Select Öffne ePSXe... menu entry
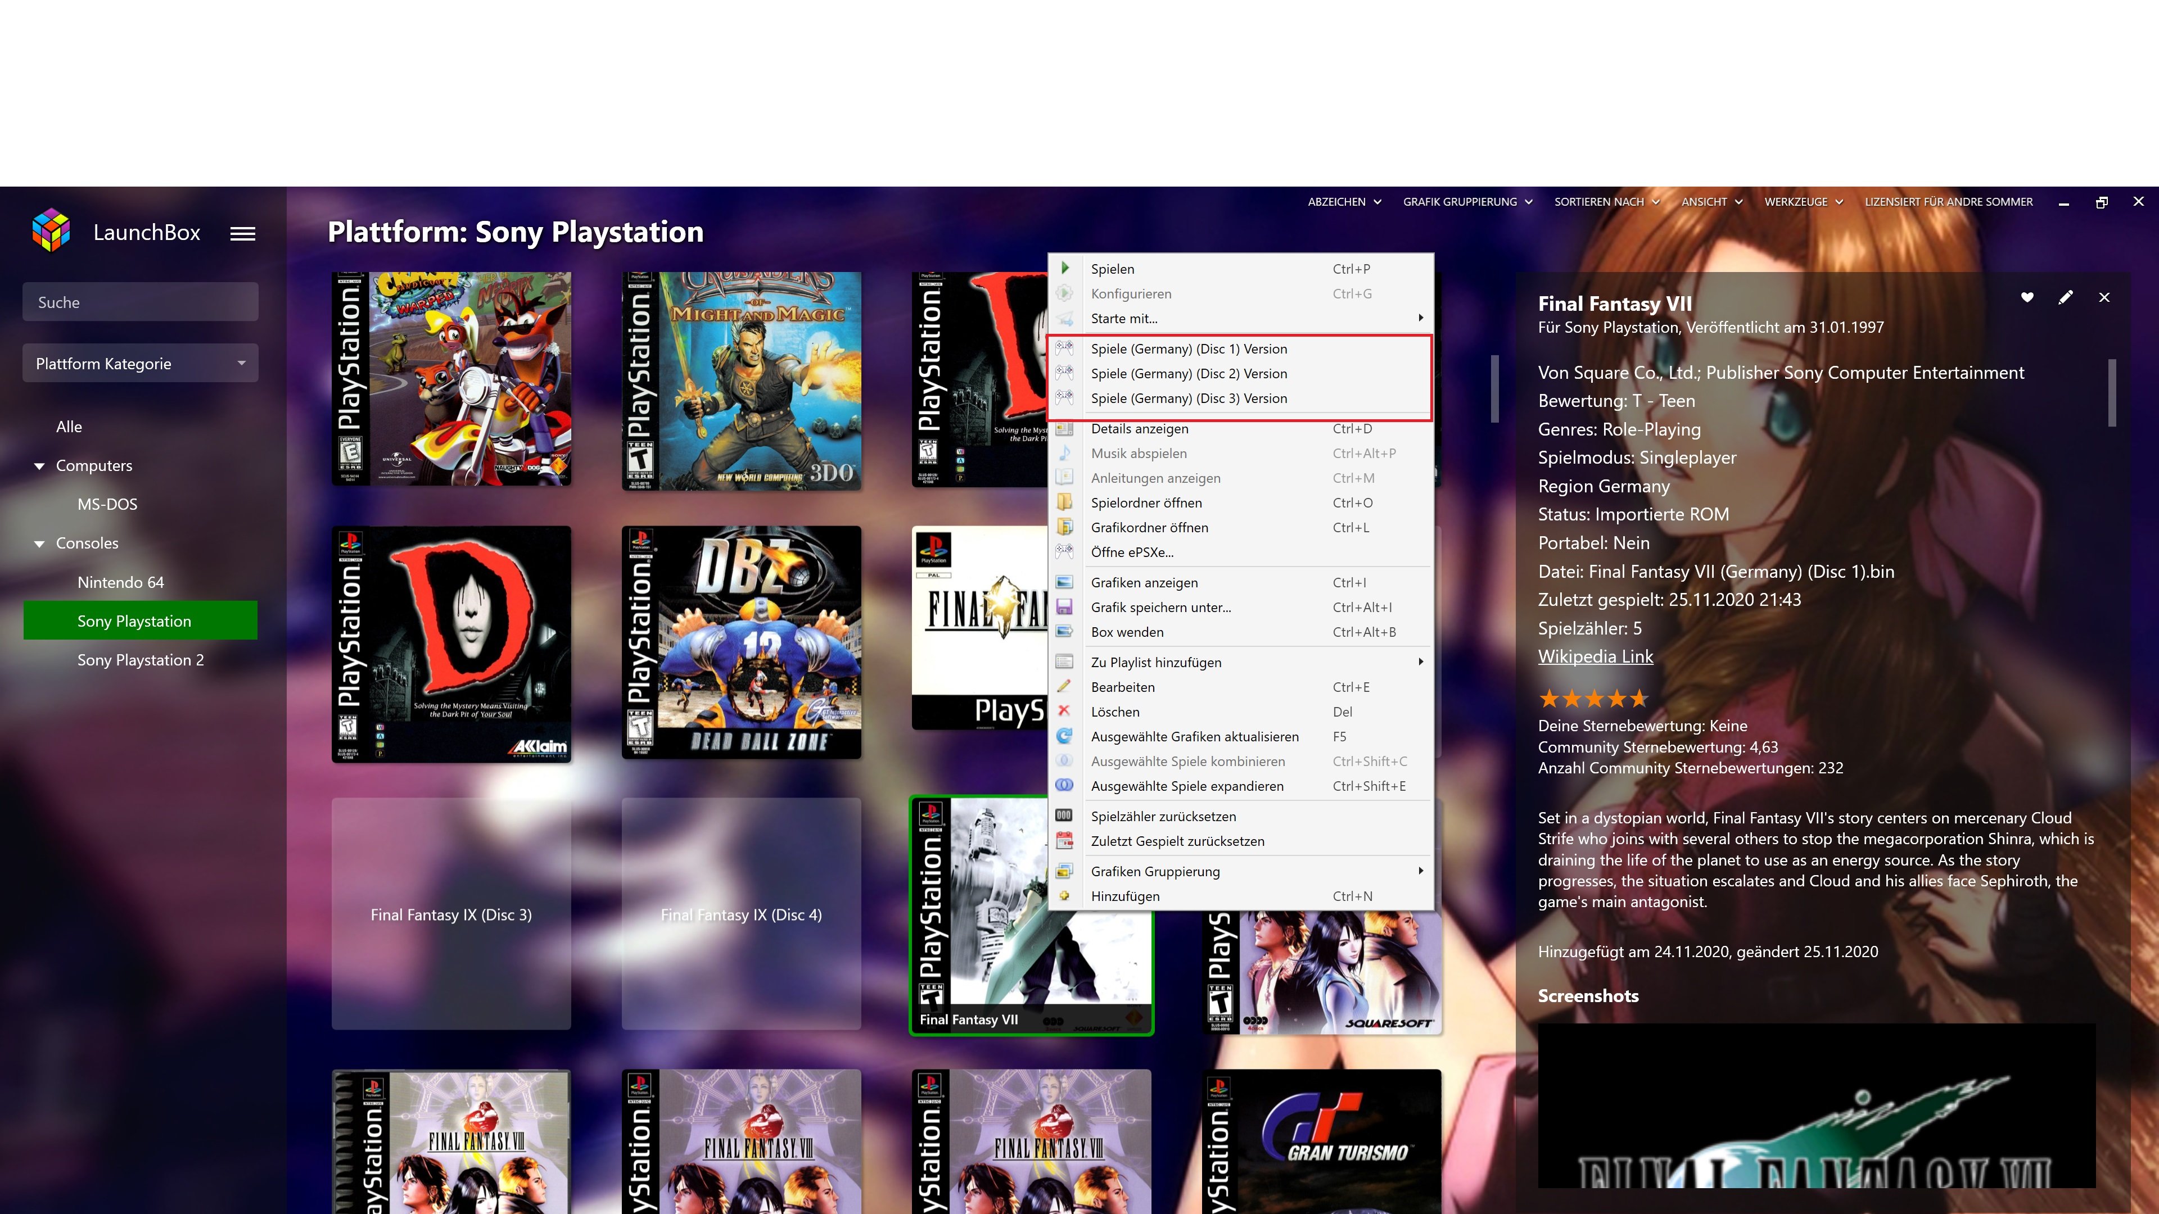Viewport: 2159px width, 1214px height. (x=1240, y=552)
